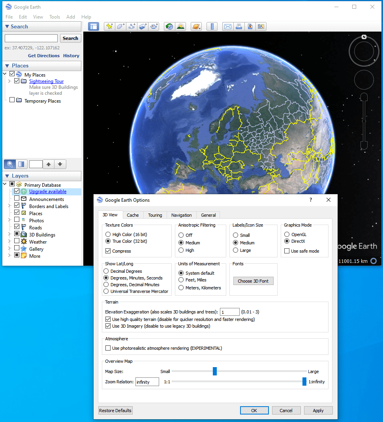The width and height of the screenshot is (383, 422).
Task: Open the ruler measurement tool
Action: [212, 26]
